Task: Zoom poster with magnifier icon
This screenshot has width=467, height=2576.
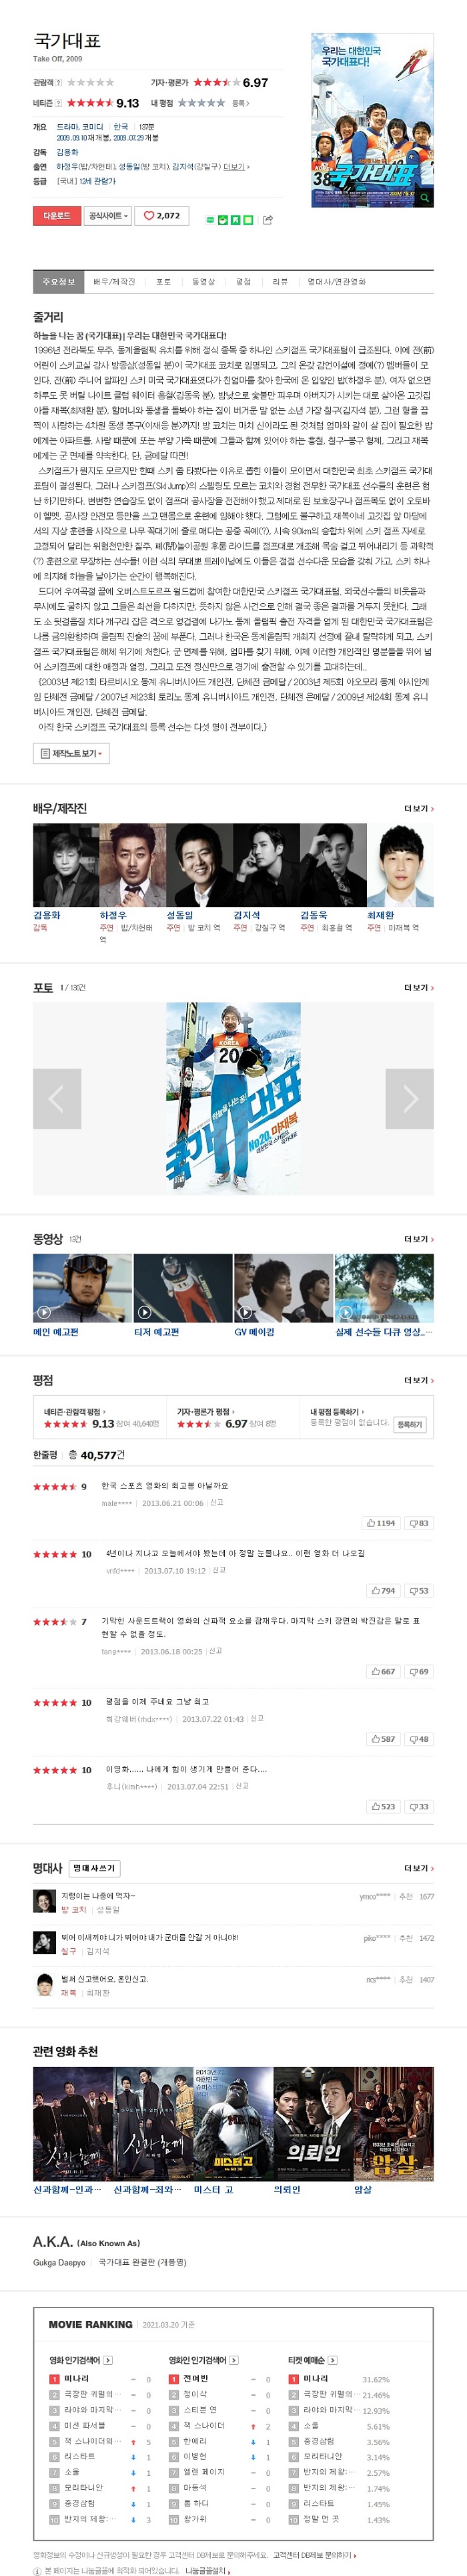Action: (x=425, y=198)
